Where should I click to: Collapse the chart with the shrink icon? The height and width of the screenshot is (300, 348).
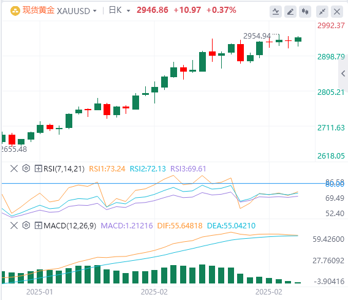tap(322, 11)
